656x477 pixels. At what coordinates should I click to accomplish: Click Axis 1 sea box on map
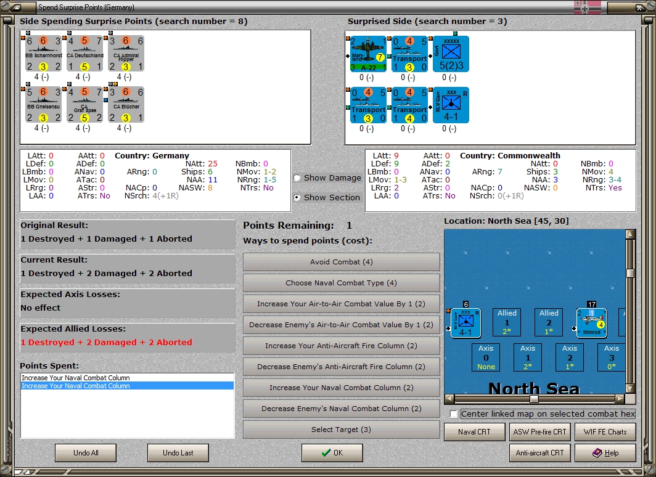point(528,357)
